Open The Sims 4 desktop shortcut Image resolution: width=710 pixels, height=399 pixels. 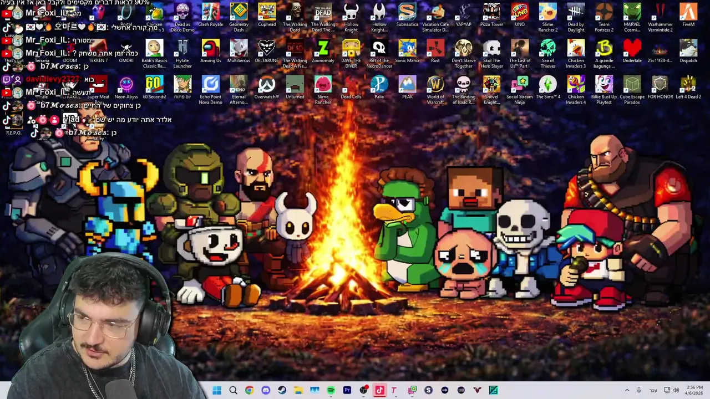click(x=548, y=88)
